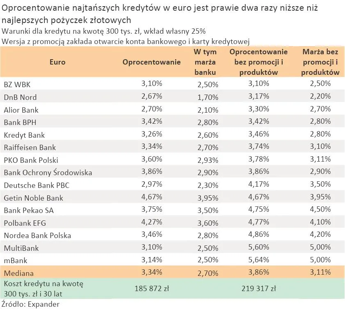Click the Bank Ochrony Środowiska row label
Screen dimensions: 345x310
(x=48, y=173)
